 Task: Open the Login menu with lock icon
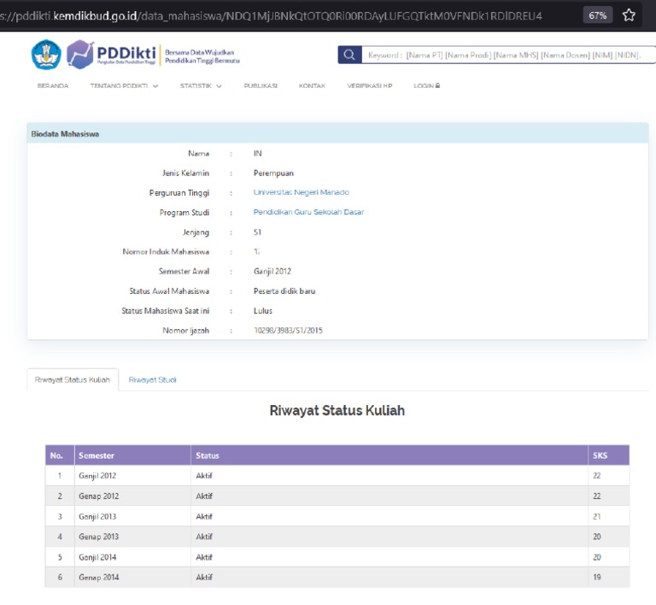tap(426, 85)
